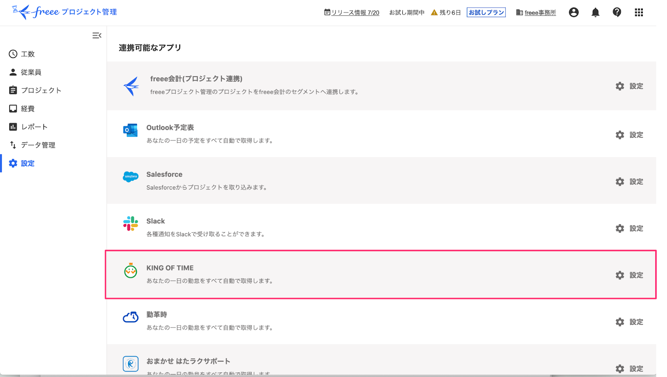Open 設定 for 勤革時
This screenshot has height=377, width=667.
point(629,322)
